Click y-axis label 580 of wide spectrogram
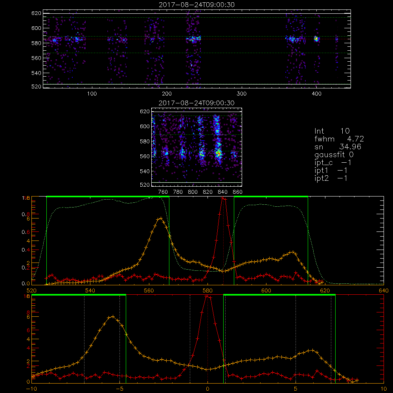This screenshot has height=393, width=393. [36, 43]
